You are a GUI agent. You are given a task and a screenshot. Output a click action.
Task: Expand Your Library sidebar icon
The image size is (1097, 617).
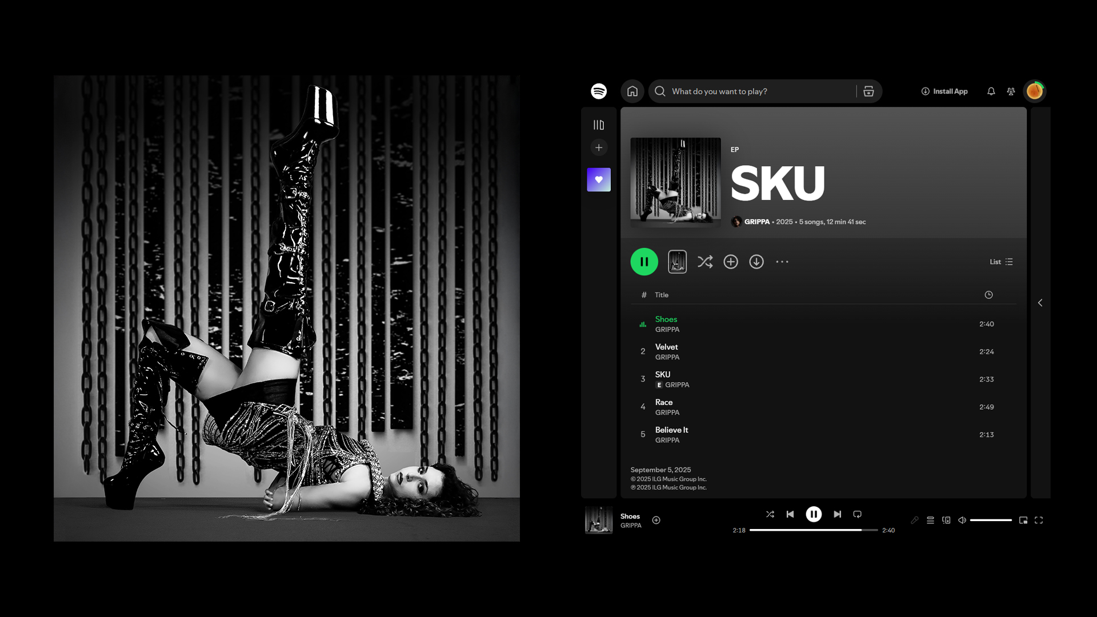point(599,125)
